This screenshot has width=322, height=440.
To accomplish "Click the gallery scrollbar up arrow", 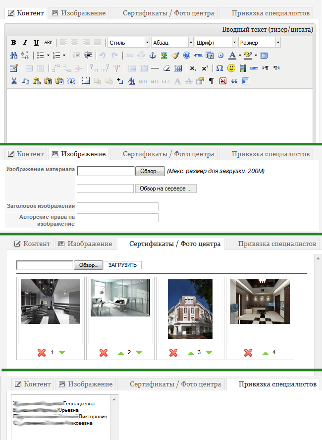I will tap(318, 258).
